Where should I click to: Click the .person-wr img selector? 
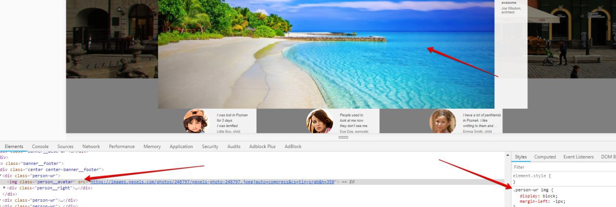point(531,190)
